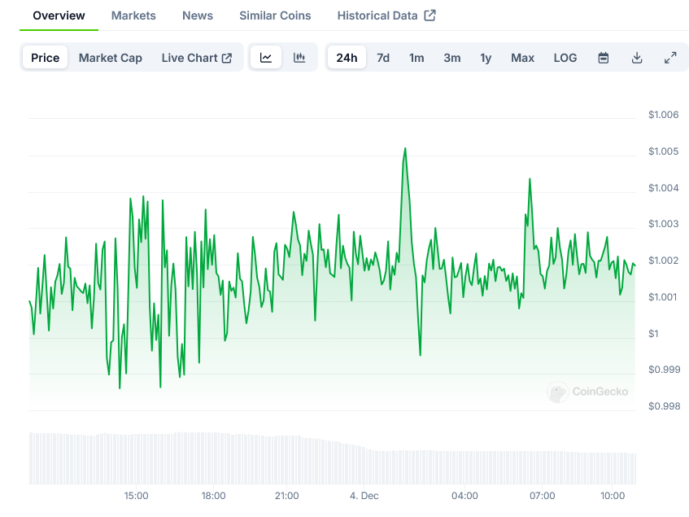The width and height of the screenshot is (689, 517).
Task: Change time range to 7d
Action: pyautogui.click(x=383, y=58)
